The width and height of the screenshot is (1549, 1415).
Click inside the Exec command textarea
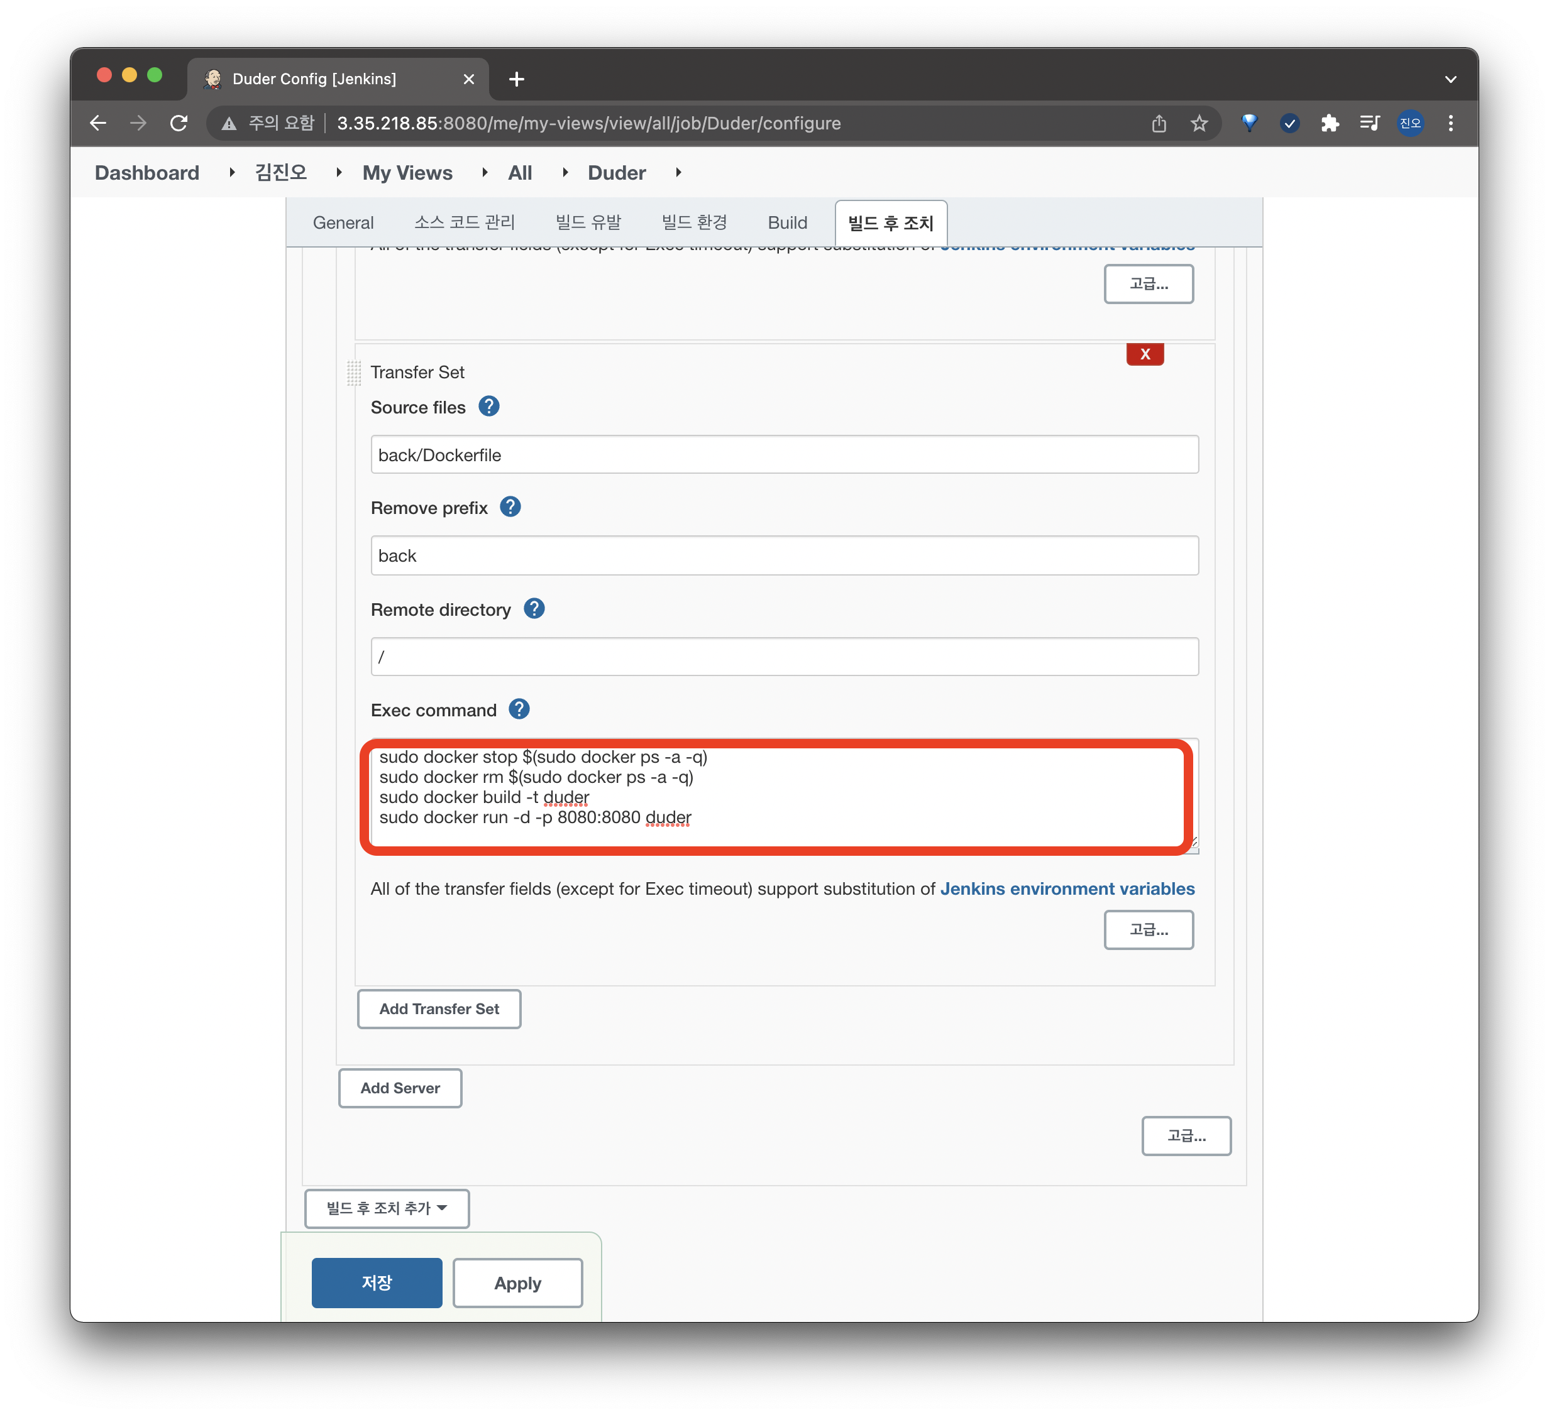tap(785, 796)
